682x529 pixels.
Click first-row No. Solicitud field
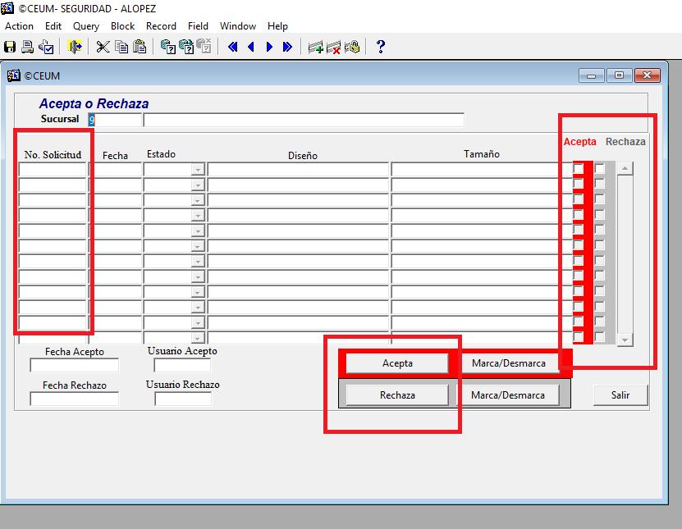(53, 169)
